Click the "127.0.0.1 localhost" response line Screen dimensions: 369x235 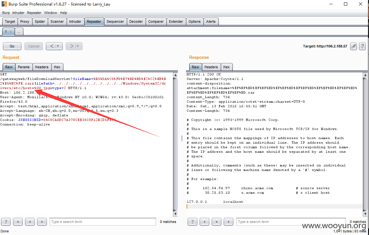click(x=215, y=202)
